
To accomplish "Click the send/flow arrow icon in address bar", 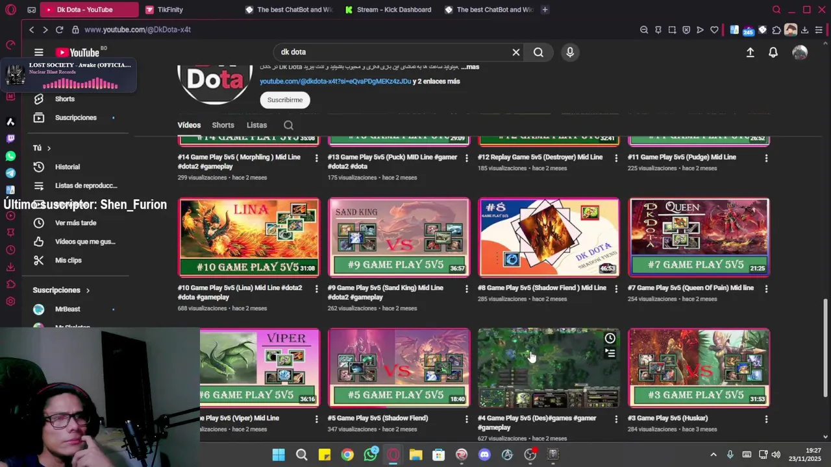I will (x=700, y=29).
